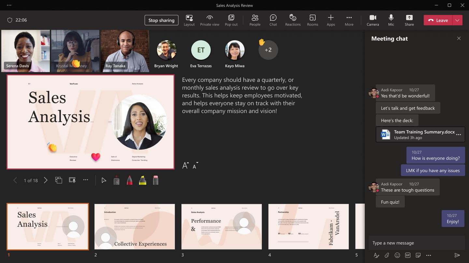Open the Reactions panel in the toolbar

[292, 20]
